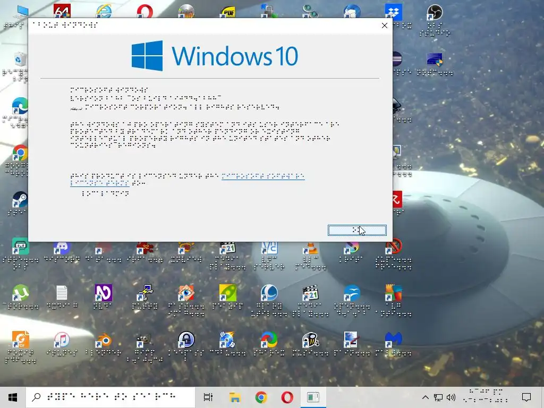This screenshot has width=544, height=408.
Task: Open Task View from the taskbar
Action: (208, 397)
